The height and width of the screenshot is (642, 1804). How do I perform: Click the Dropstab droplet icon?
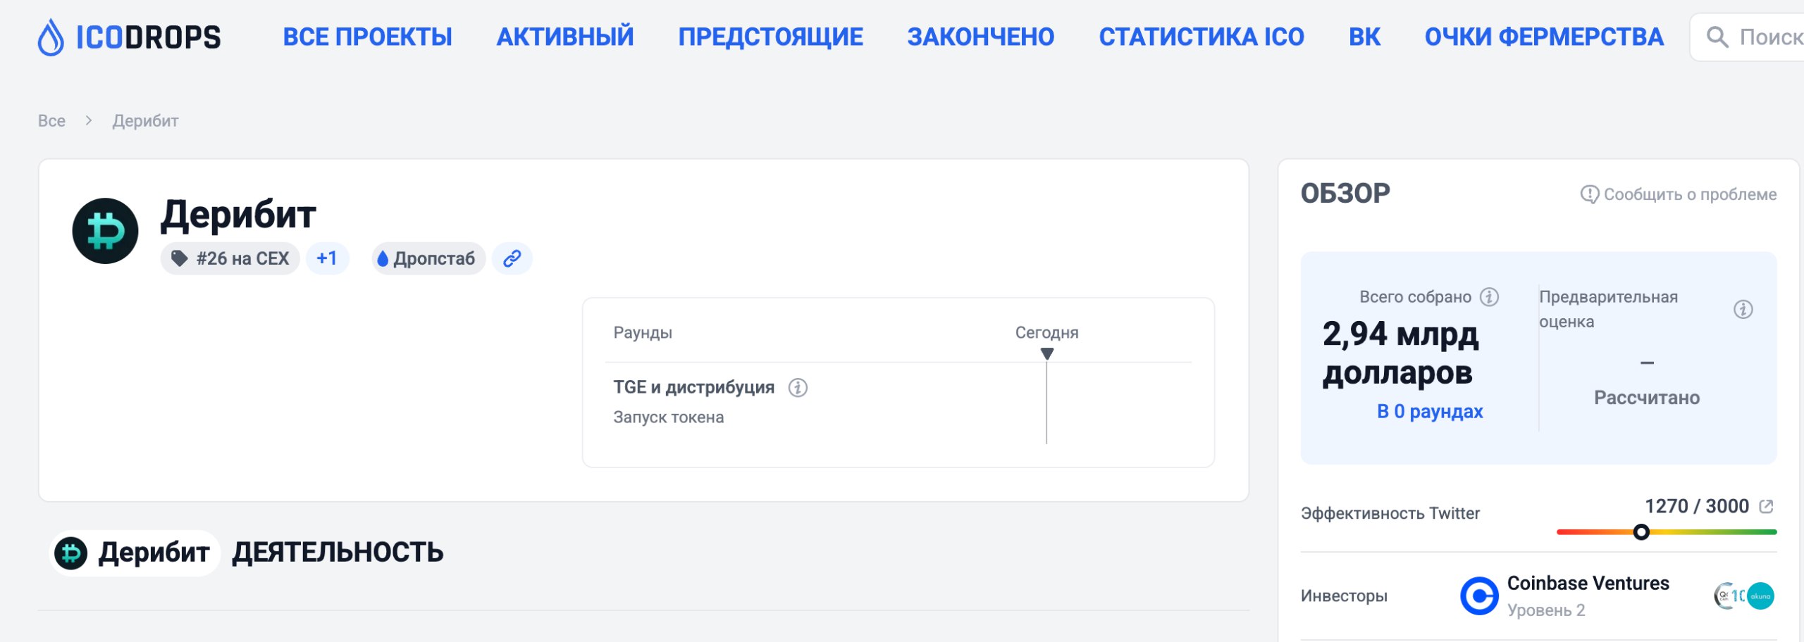[383, 258]
